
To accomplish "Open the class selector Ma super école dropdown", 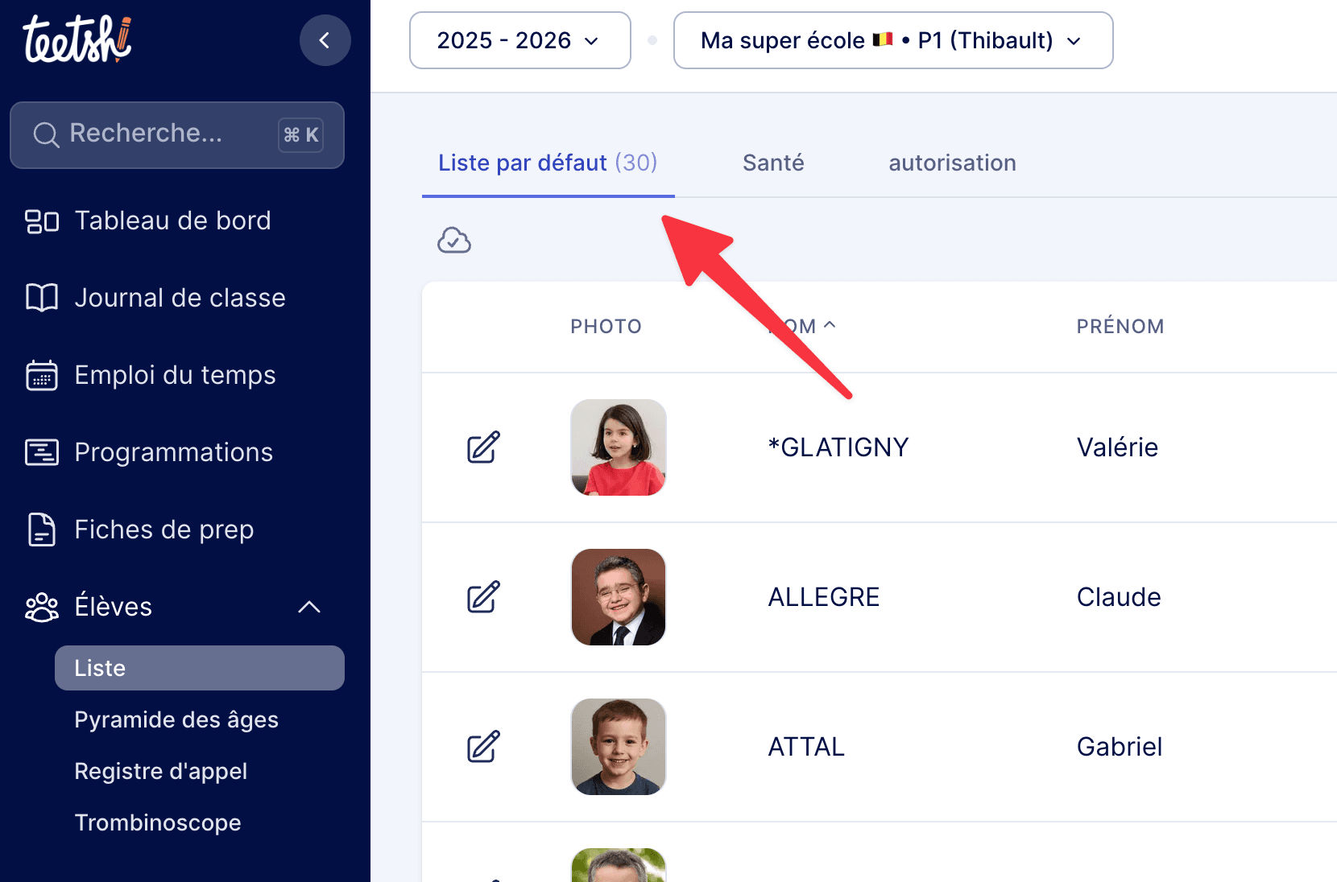I will (892, 40).
